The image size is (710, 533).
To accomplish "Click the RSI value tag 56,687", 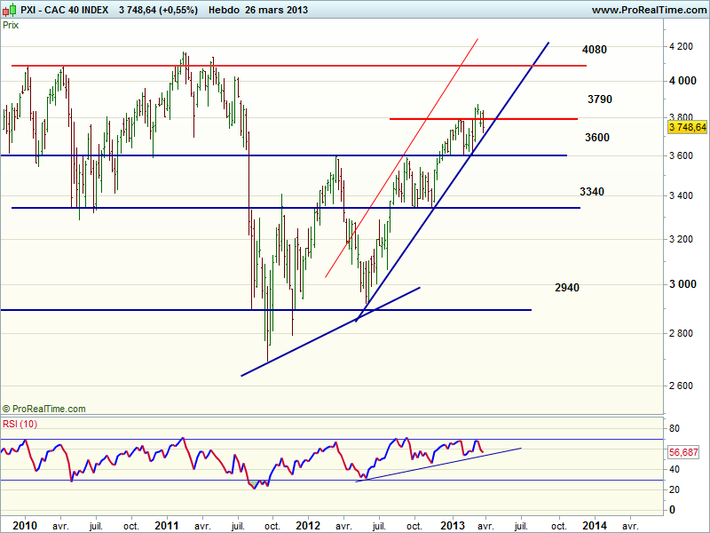I will pyautogui.click(x=685, y=452).
